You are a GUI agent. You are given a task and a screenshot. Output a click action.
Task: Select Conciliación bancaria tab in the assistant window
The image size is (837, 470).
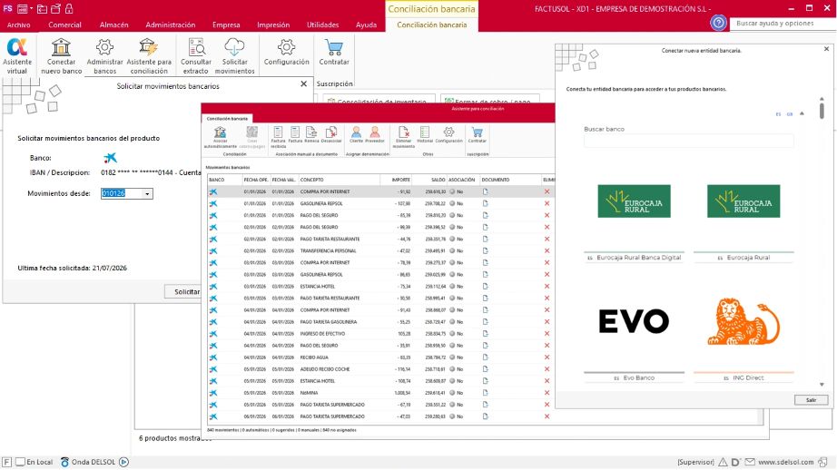pyautogui.click(x=227, y=119)
